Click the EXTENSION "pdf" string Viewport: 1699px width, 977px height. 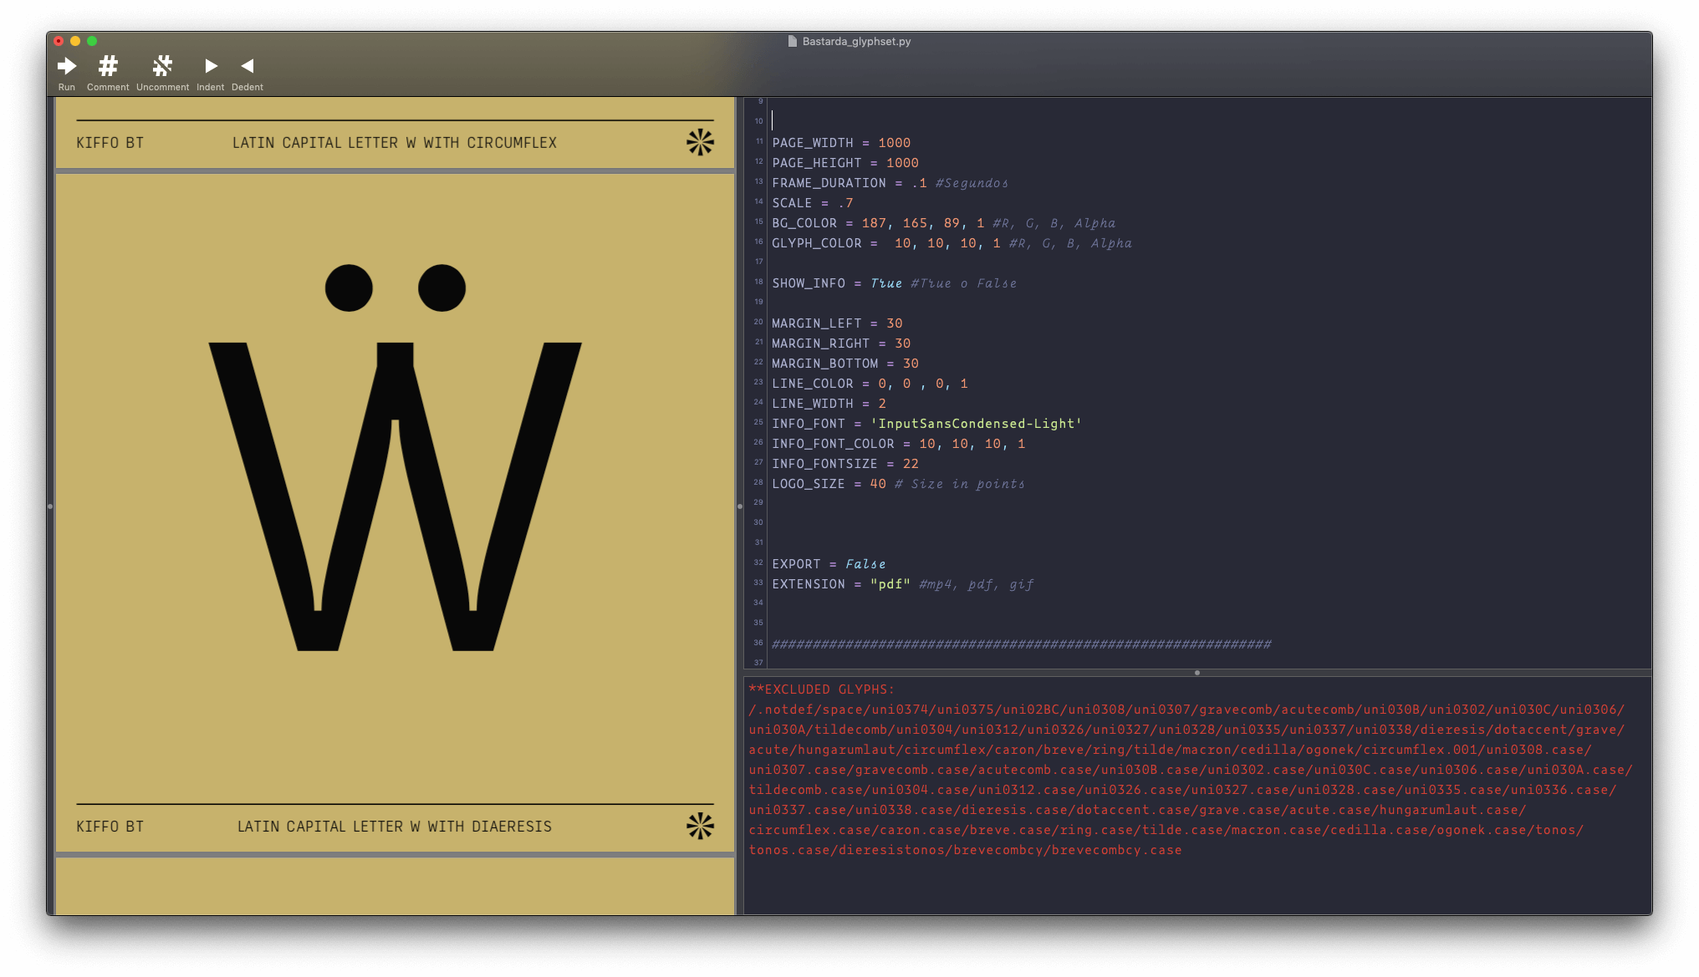point(890,584)
